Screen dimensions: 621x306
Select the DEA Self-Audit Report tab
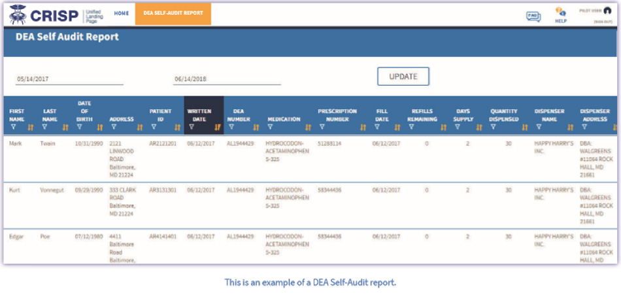click(x=173, y=14)
